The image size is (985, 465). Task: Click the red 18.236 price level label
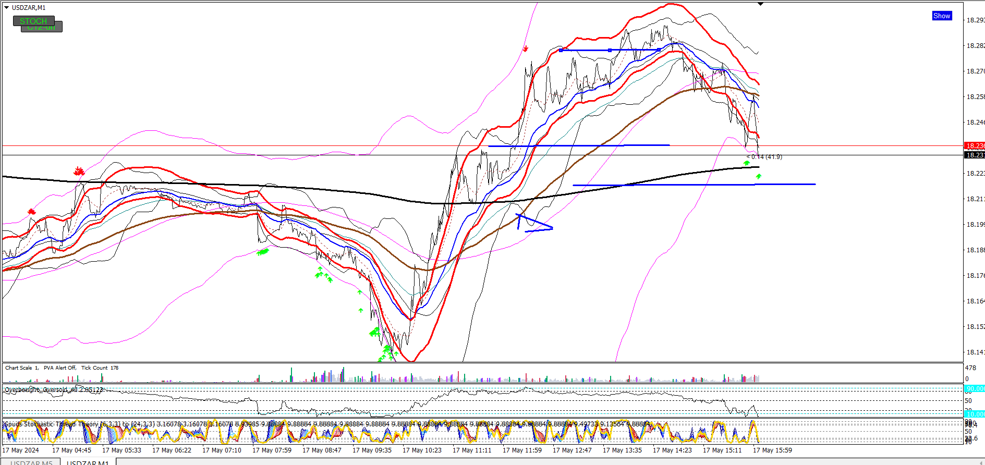[x=974, y=146]
